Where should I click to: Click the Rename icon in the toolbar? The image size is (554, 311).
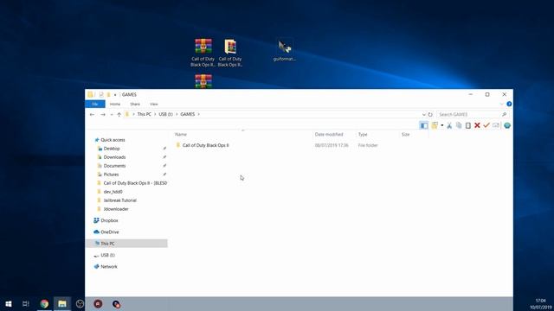click(496, 125)
